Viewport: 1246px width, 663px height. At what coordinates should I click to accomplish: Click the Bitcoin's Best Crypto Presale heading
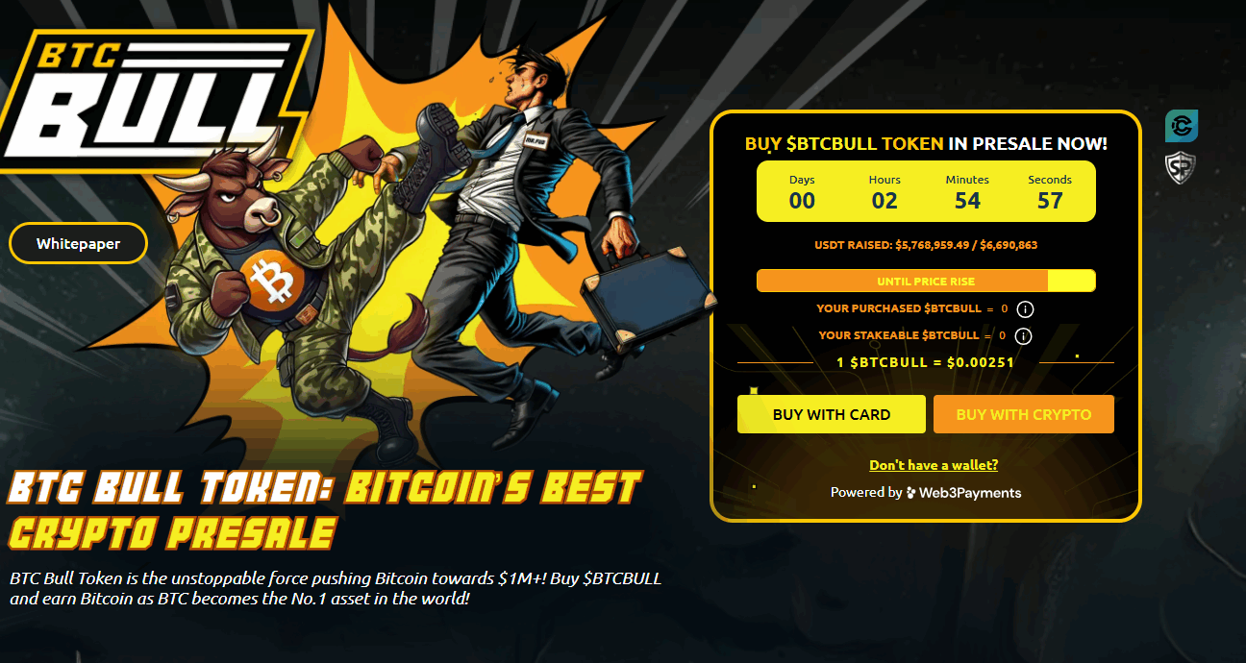pyautogui.click(x=325, y=509)
